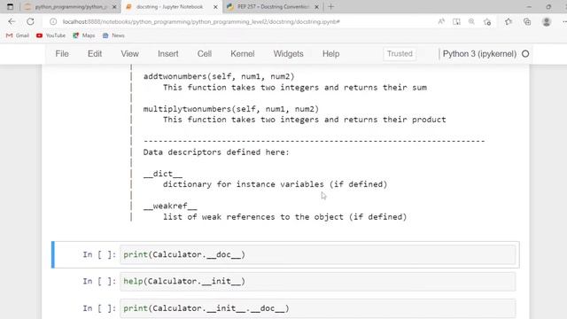
Task: Close the python_programming browser tab
Action: point(114,7)
